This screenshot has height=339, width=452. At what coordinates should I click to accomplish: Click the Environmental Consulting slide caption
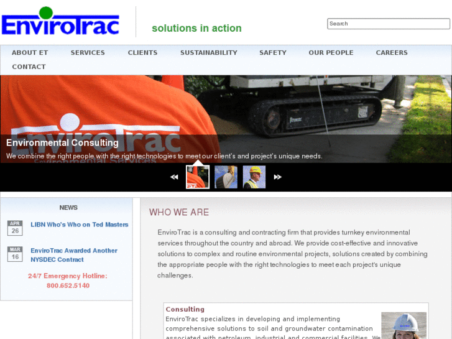[x=62, y=143]
